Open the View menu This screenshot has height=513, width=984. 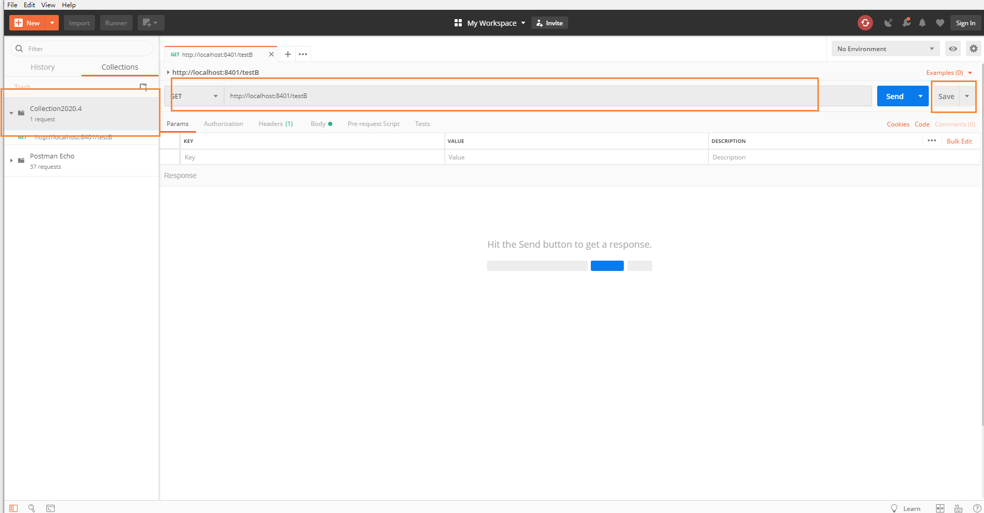tap(48, 5)
